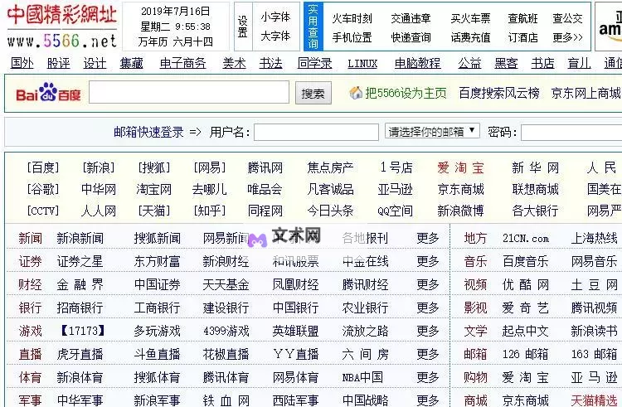Open 交通违章 query link
The height and width of the screenshot is (407, 622).
pos(411,18)
